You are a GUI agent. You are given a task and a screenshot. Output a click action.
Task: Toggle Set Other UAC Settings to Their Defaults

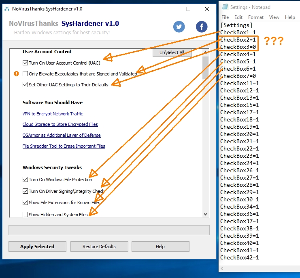25,84
